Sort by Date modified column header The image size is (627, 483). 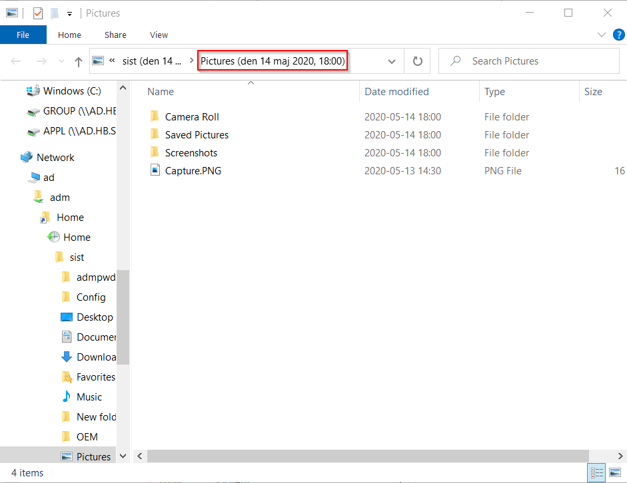tap(396, 92)
